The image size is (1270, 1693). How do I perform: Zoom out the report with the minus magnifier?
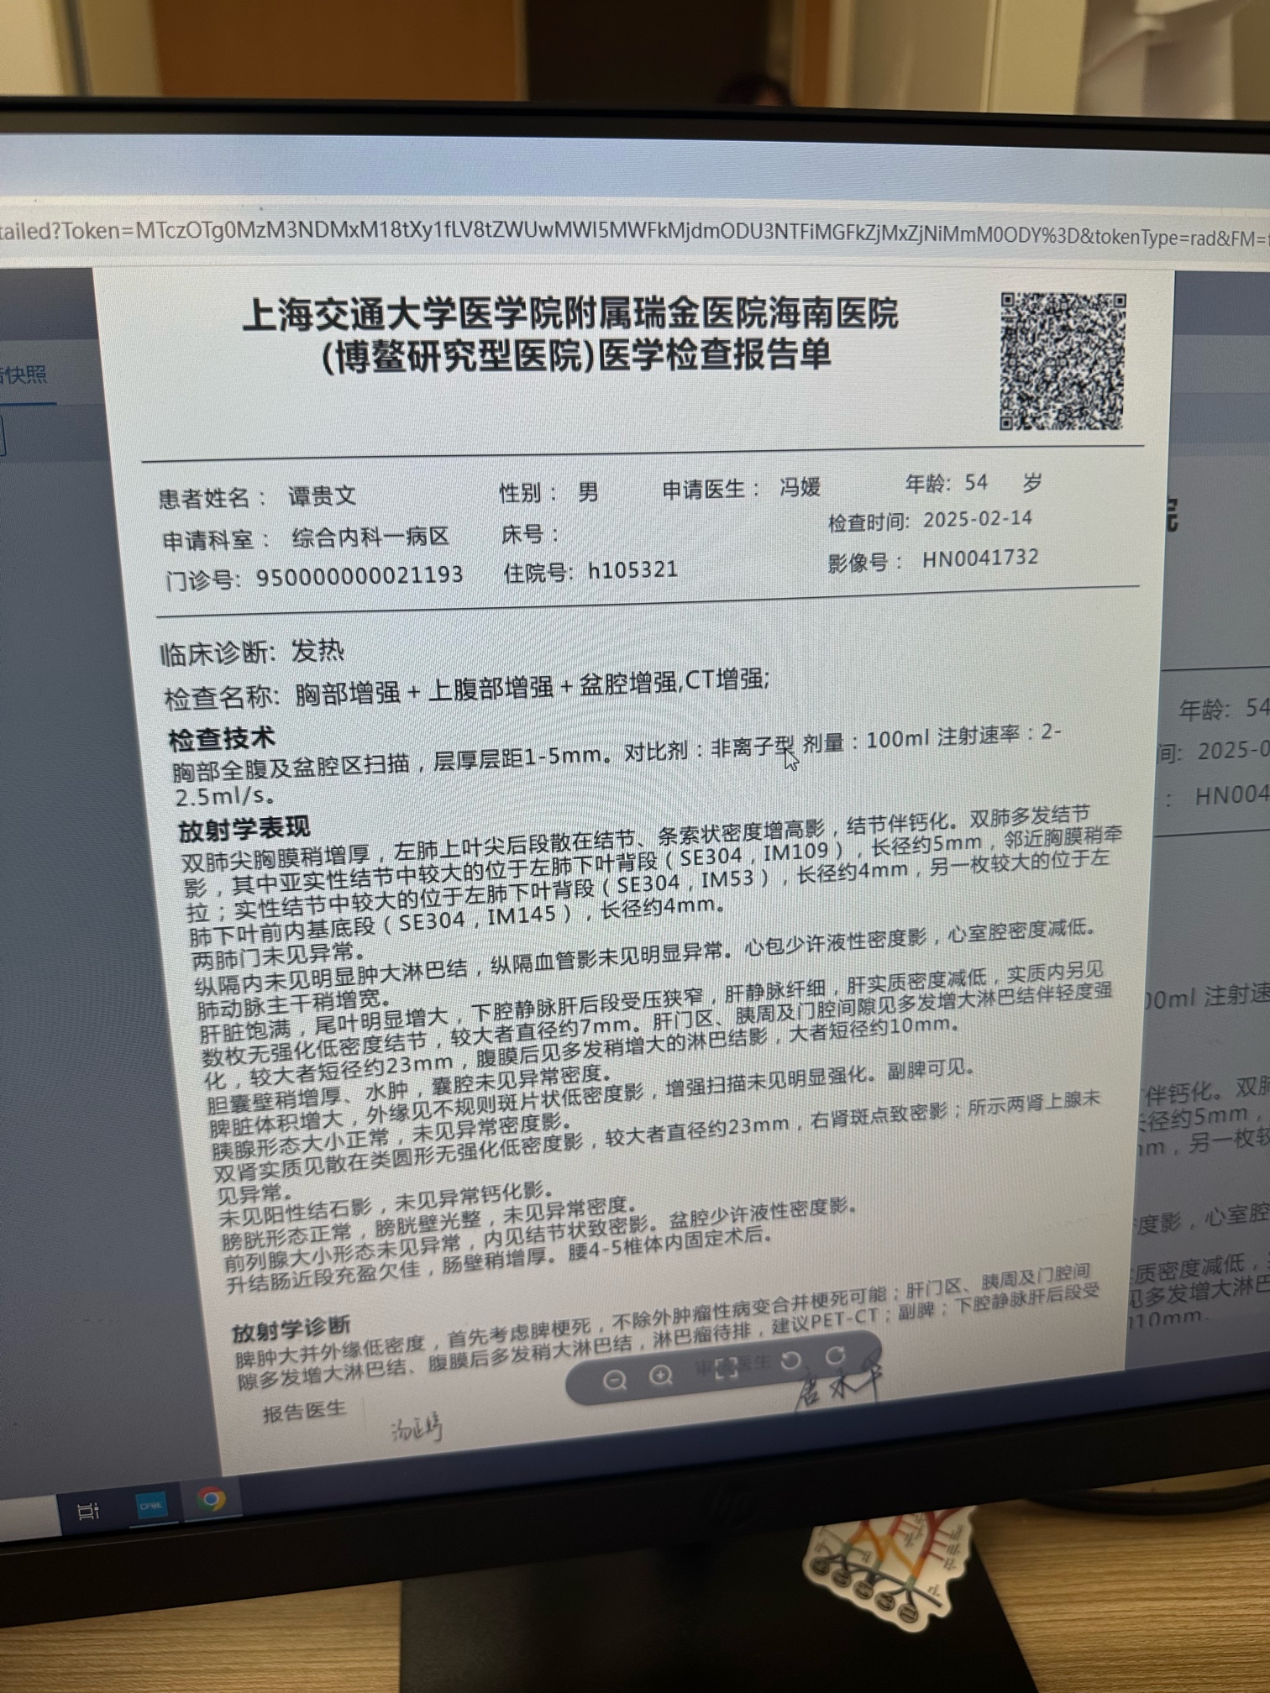click(x=615, y=1380)
